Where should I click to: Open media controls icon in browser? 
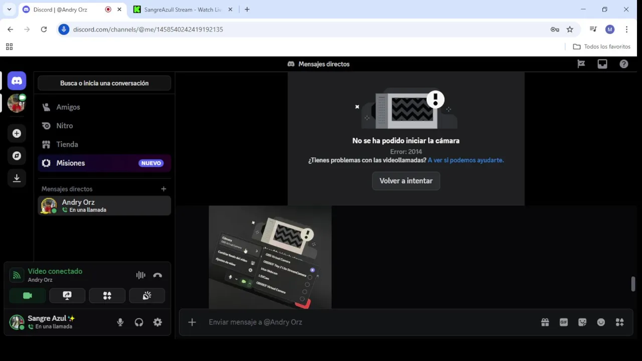(x=593, y=30)
